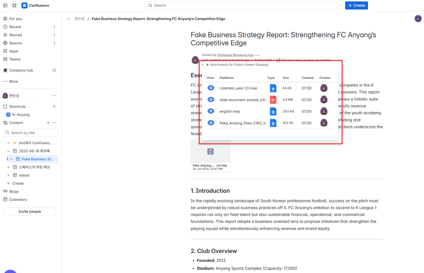
Task: Click the plus icon beside Shortcuts
Action: point(54,106)
